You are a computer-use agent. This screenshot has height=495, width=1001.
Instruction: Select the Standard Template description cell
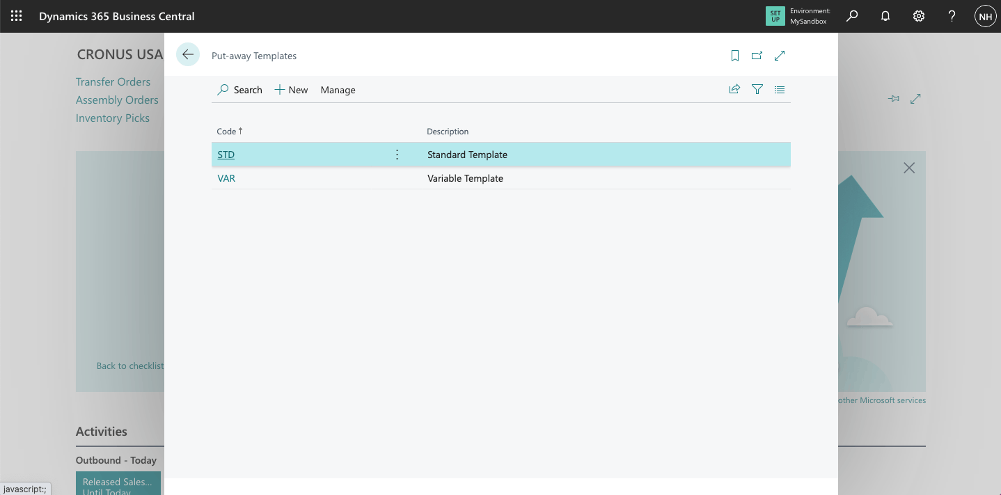pyautogui.click(x=467, y=155)
